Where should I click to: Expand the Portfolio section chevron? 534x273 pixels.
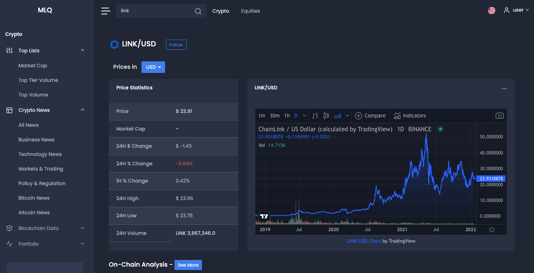coord(83,244)
